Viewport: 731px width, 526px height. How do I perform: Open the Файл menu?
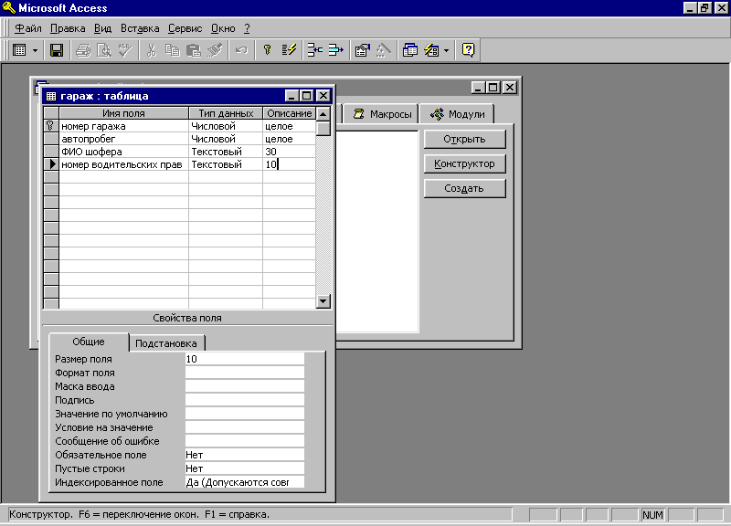[x=28, y=28]
